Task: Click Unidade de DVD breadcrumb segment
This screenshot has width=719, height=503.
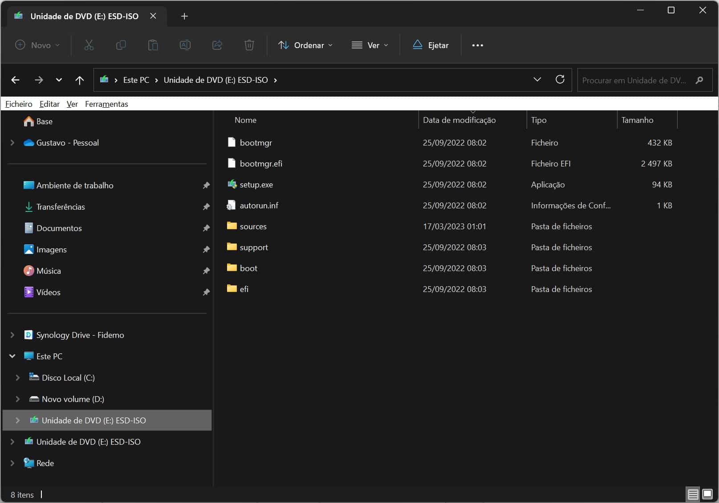Action: coord(216,80)
